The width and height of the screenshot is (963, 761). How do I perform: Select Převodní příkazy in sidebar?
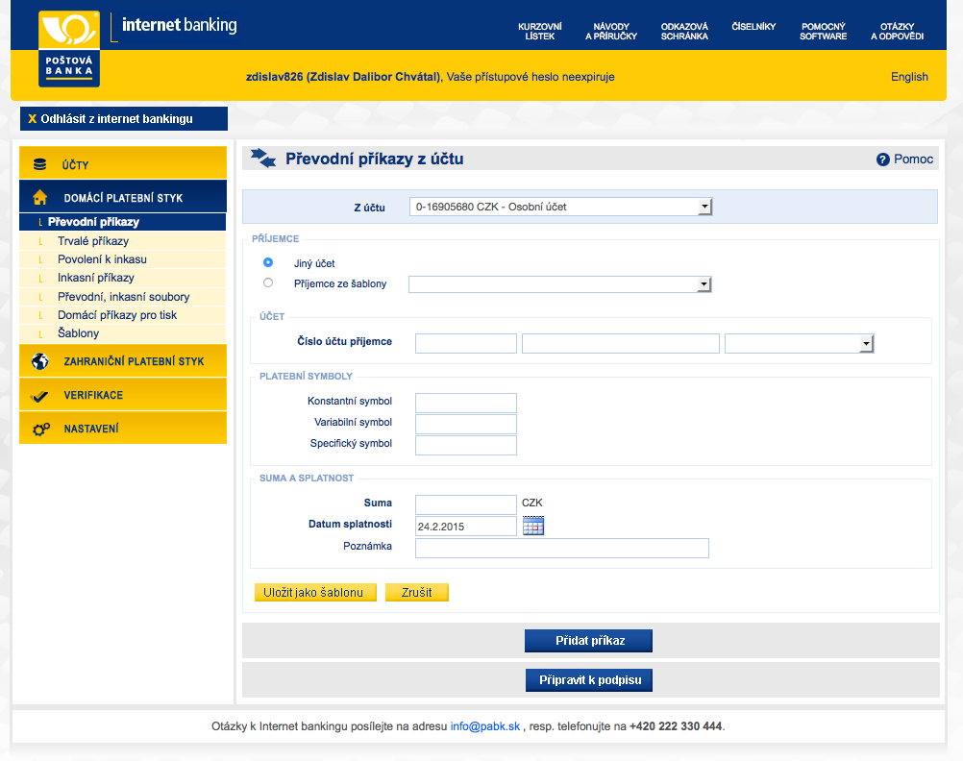(123, 222)
